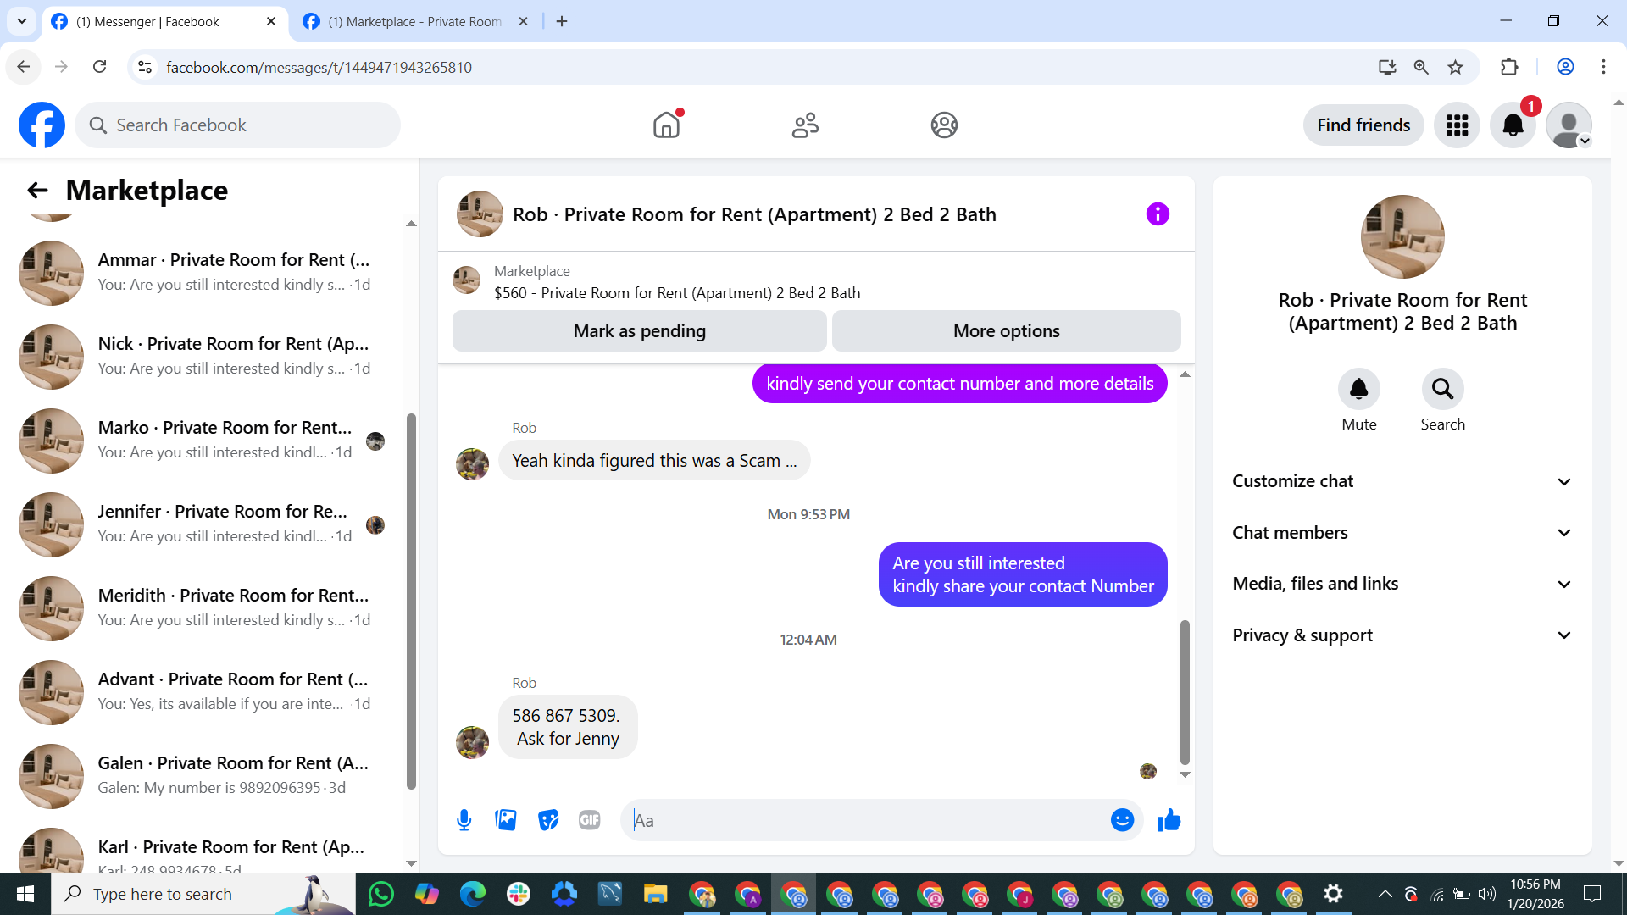Switch to the Messenger browser tab
Viewport: 1627px width, 915px height.
click(164, 22)
